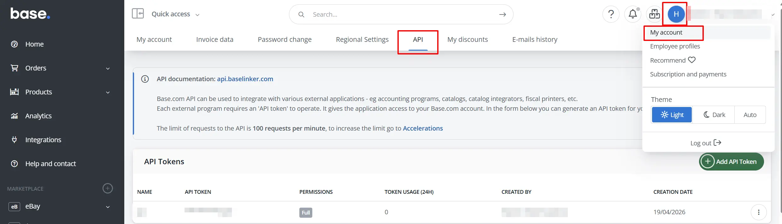
Task: Click the TOKEN USAGE (24H) column header
Action: click(x=409, y=192)
